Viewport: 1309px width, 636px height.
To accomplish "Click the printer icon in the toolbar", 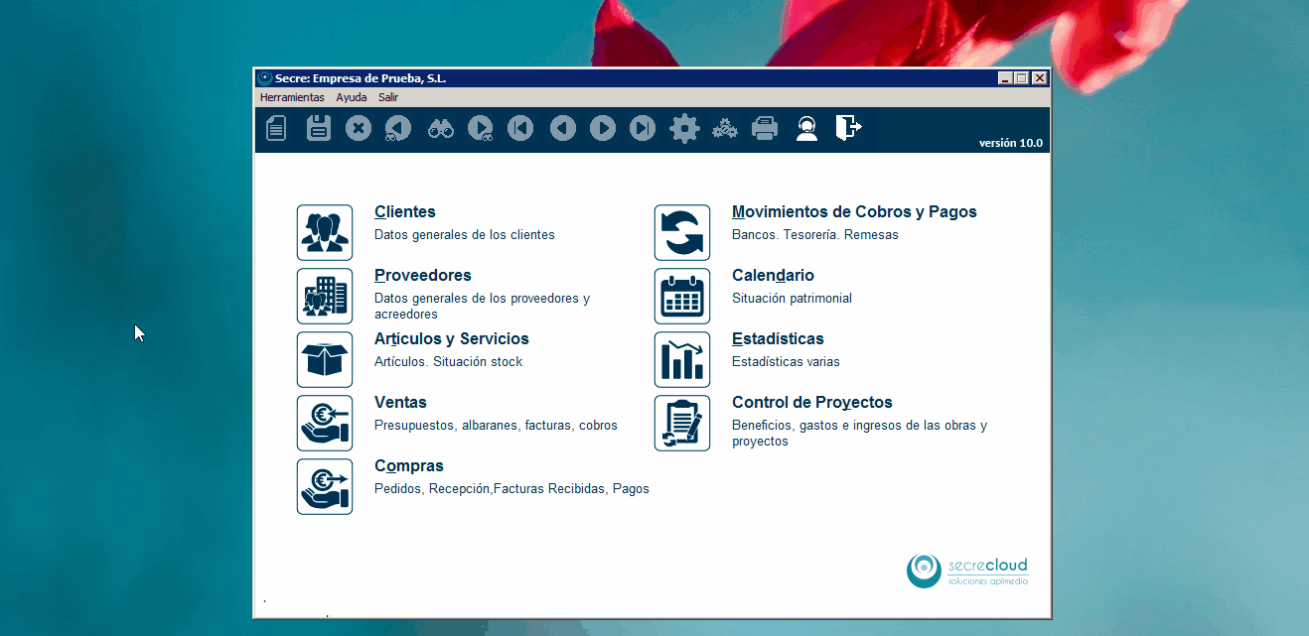I will 764,128.
